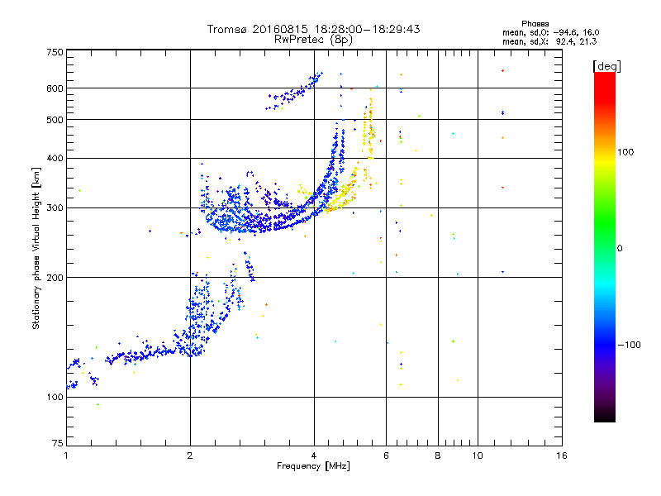The height and width of the screenshot is (496, 661).
Task: Click the y-axis tick label '600'
Action: [x=55, y=88]
